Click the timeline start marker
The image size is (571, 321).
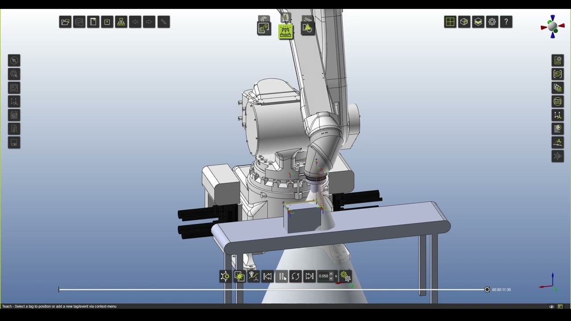(x=59, y=290)
